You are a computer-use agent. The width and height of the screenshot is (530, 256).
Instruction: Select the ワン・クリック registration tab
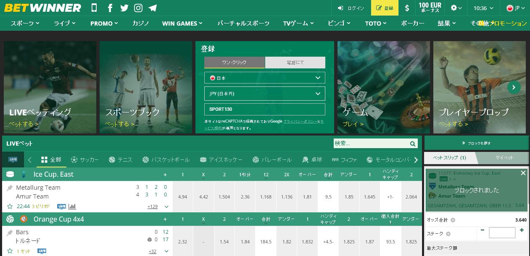[235, 63]
